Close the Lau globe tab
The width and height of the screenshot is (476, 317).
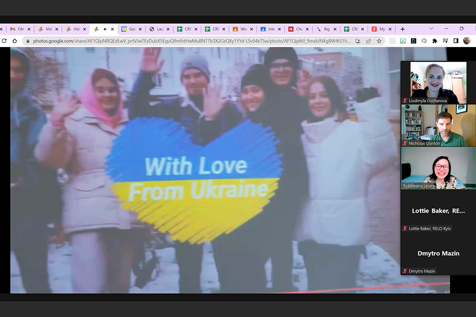coord(168,29)
